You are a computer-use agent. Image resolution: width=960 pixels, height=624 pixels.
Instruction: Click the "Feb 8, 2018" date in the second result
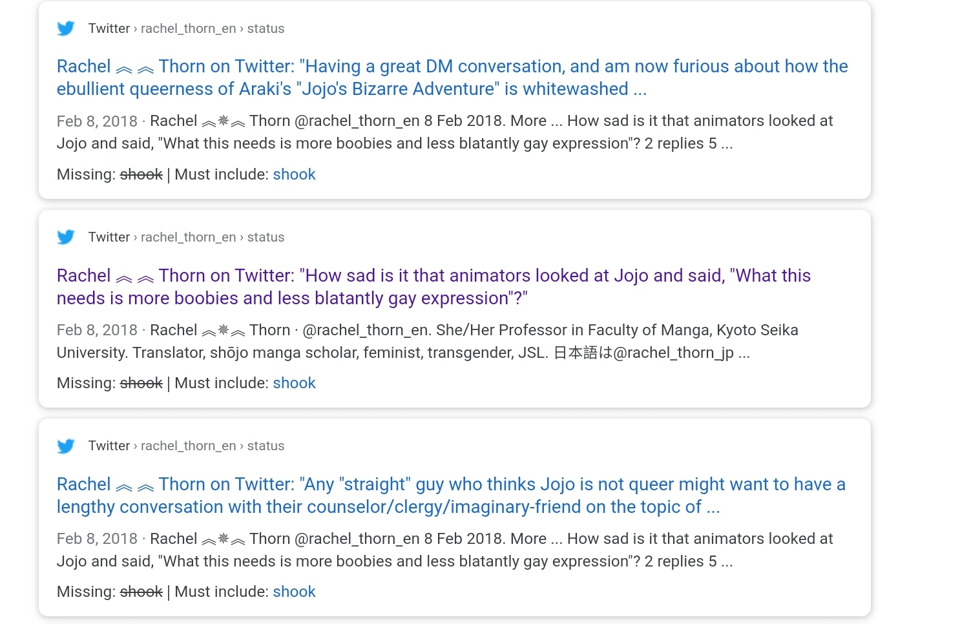click(97, 330)
